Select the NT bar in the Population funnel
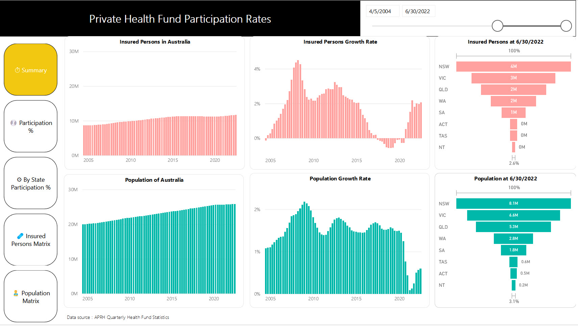 pyautogui.click(x=513, y=285)
